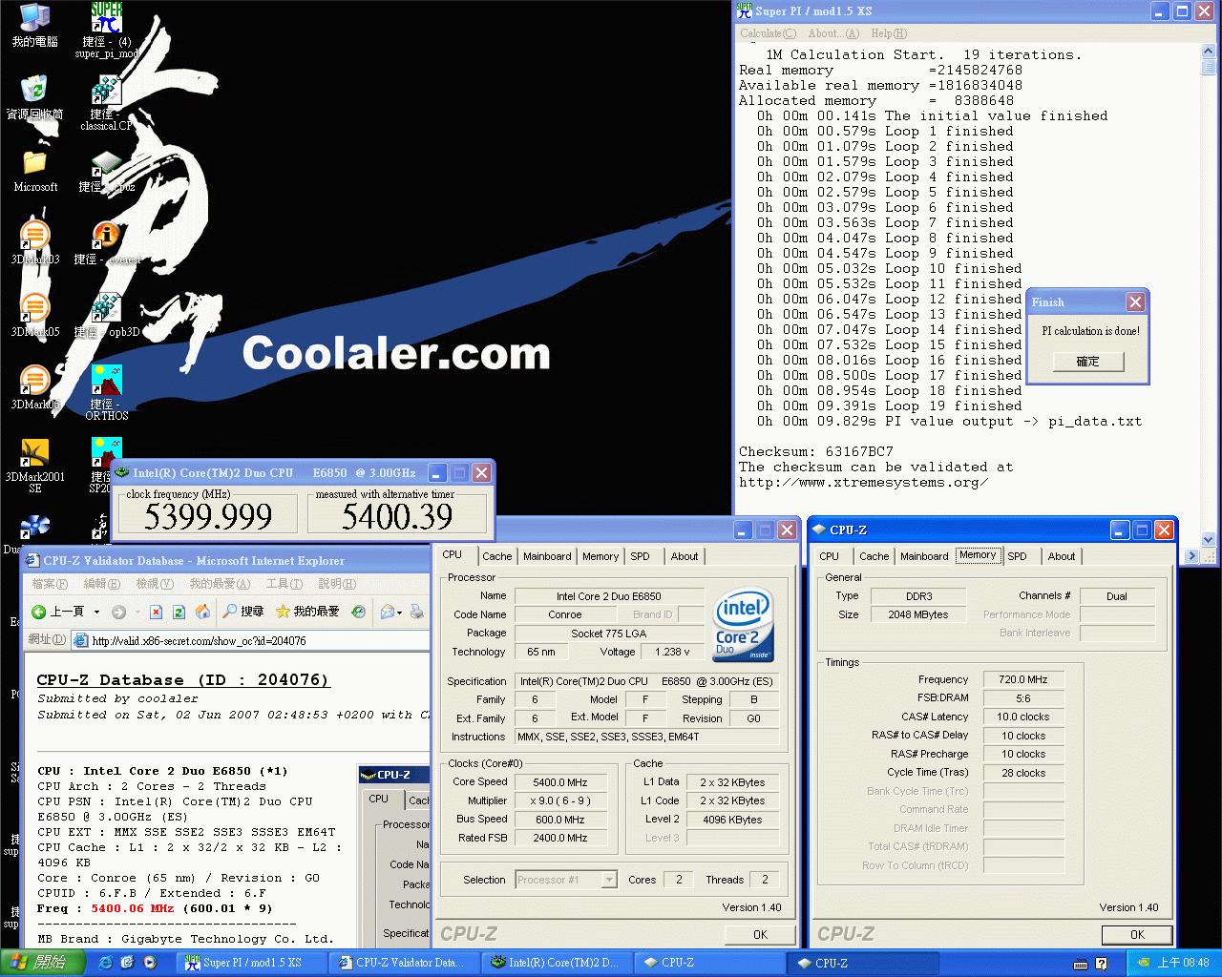1222x977 pixels.
Task: Click the Core Speed 5400.0 MHz value
Action: (559, 782)
